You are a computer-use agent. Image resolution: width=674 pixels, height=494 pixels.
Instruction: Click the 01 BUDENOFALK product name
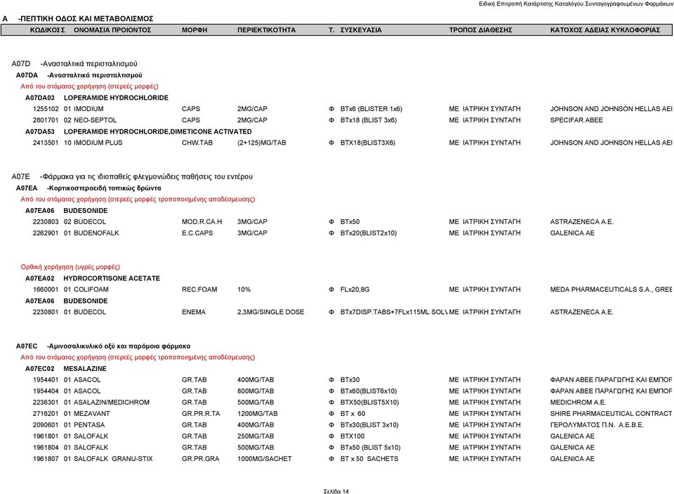[91, 233]
